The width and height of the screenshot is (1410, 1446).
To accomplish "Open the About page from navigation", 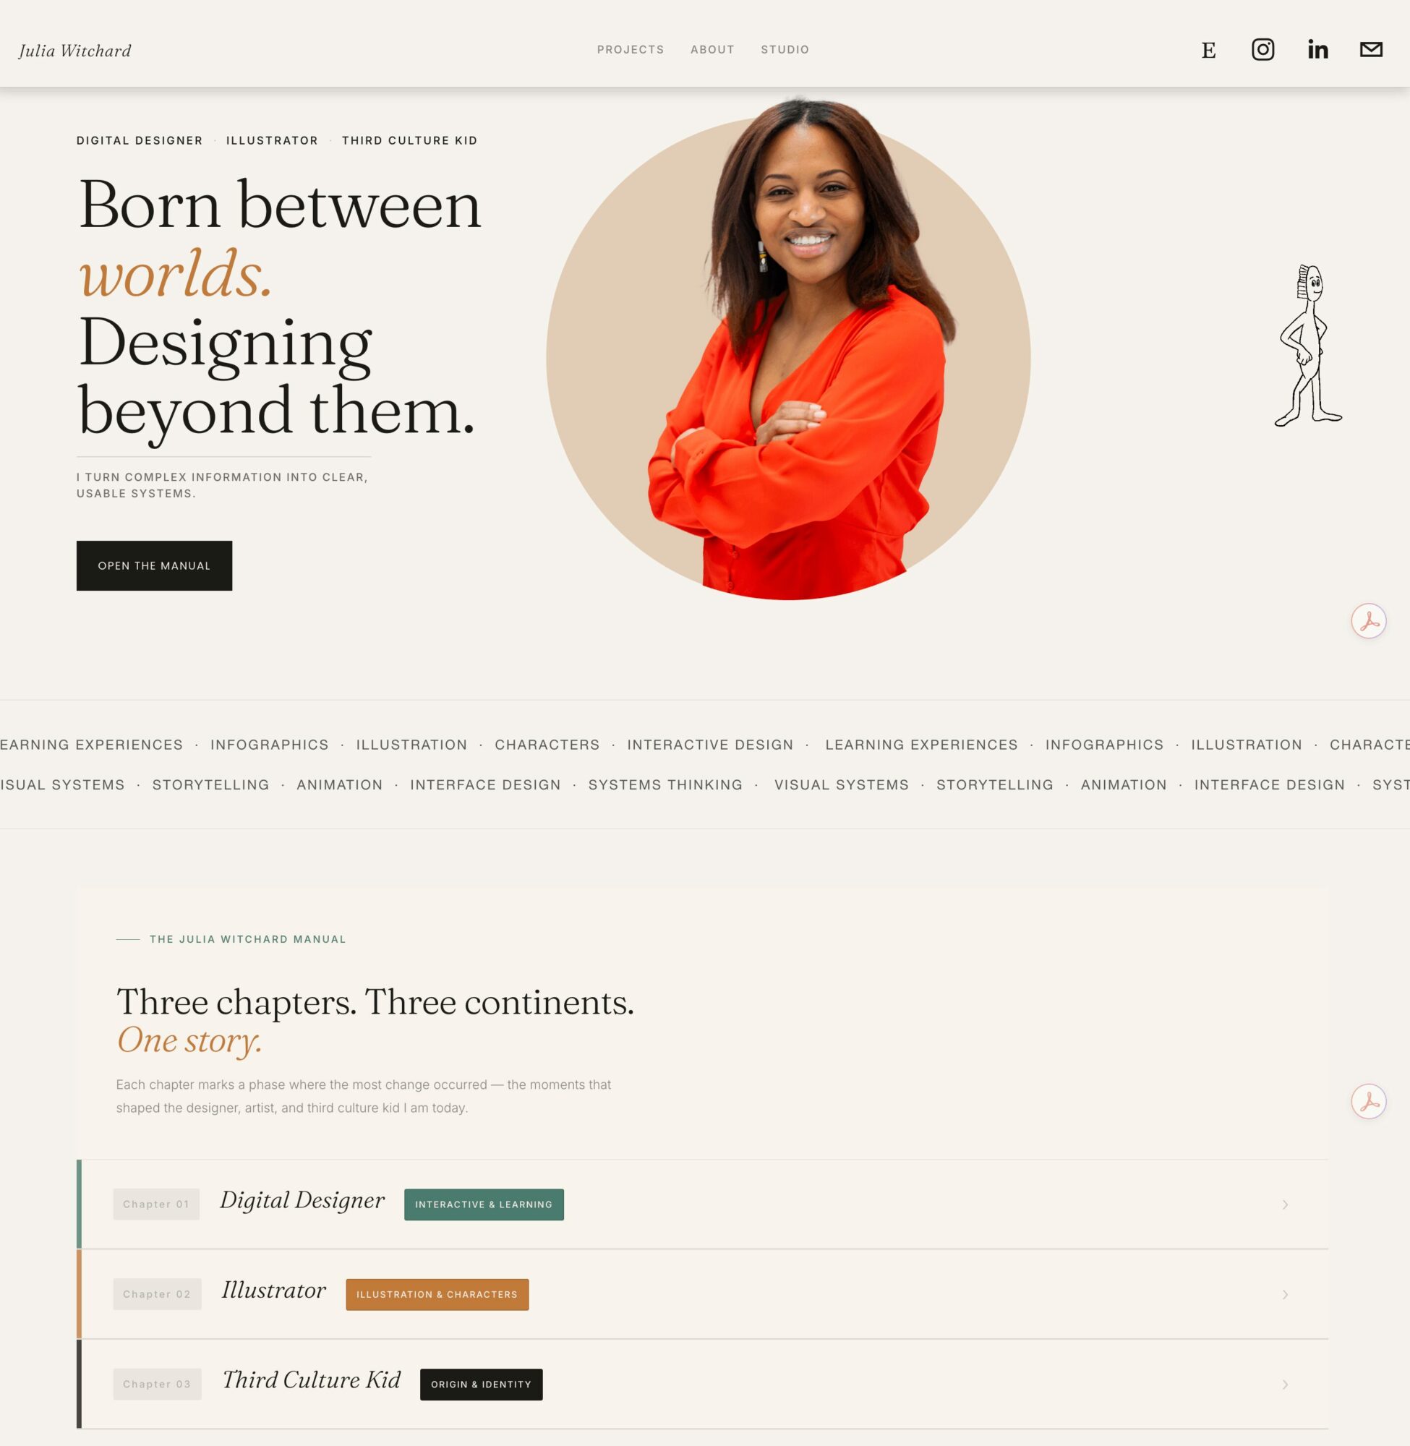I will pos(712,50).
